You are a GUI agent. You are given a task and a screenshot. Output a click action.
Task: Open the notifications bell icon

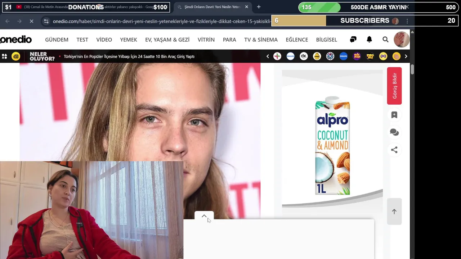coord(369,40)
